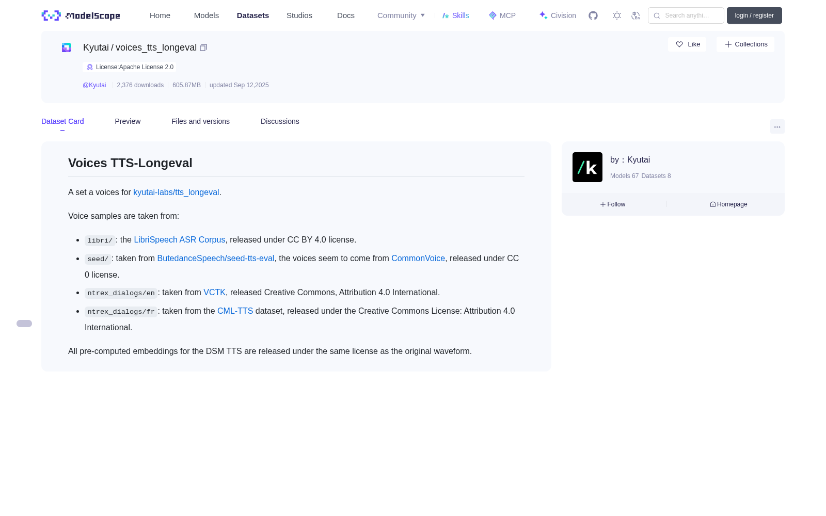Screen dimensions: 826x516
Task: Open the Studios menu item
Action: click(299, 15)
